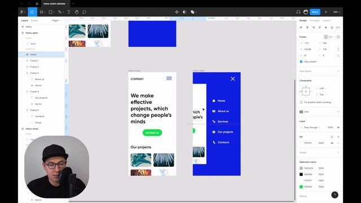Activate the Comment tool
This screenshot has width=361, height=203.
click(84, 12)
